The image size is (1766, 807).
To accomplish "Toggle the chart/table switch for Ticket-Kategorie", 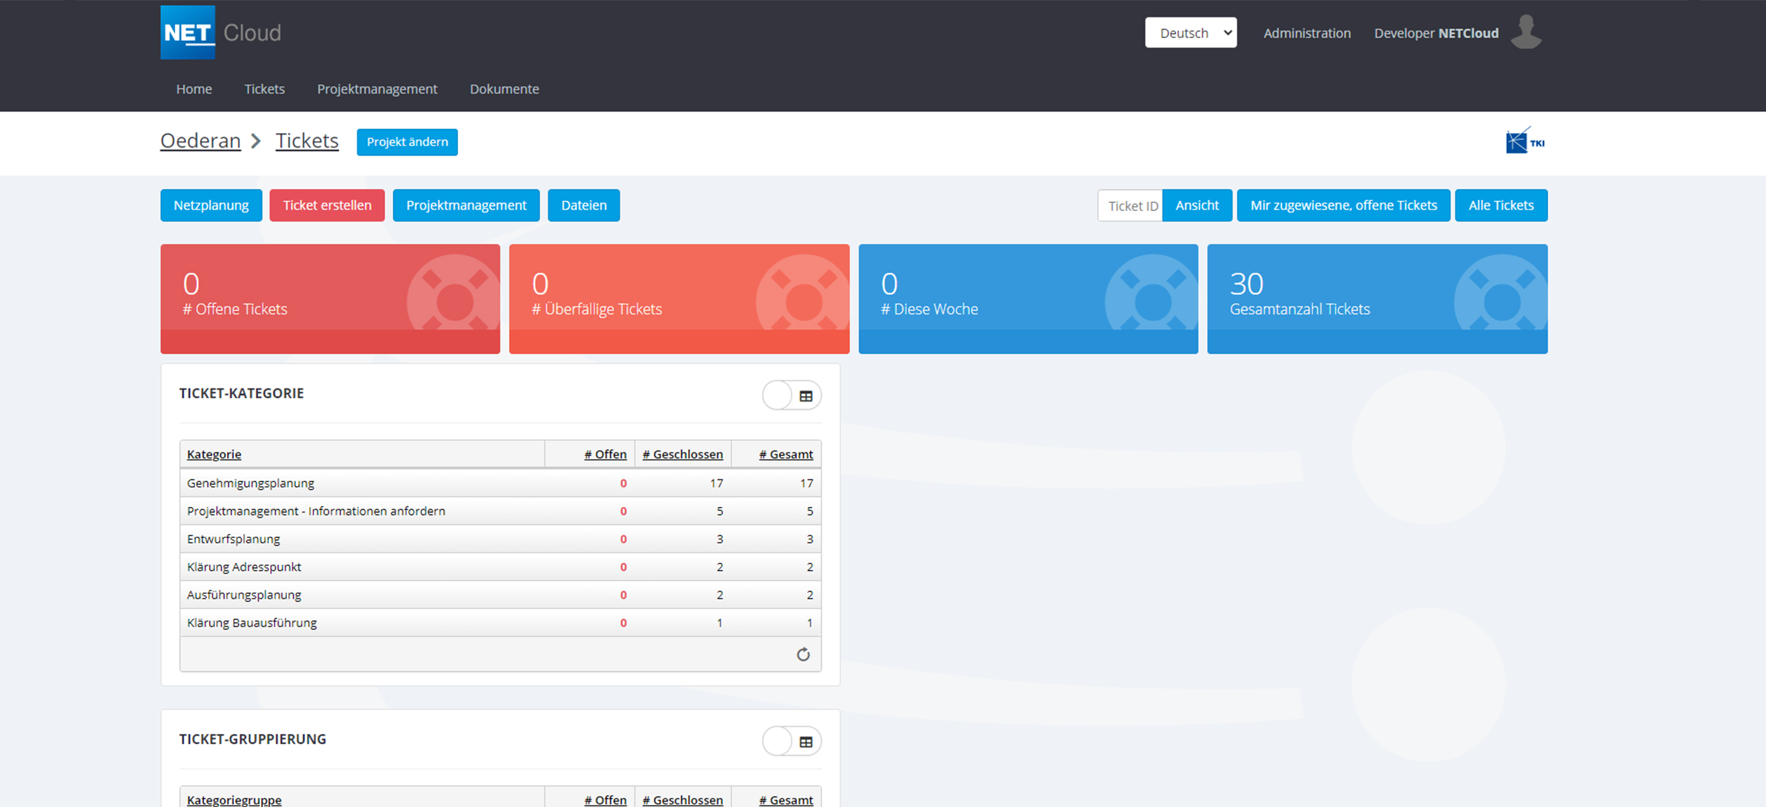I will 778,395.
